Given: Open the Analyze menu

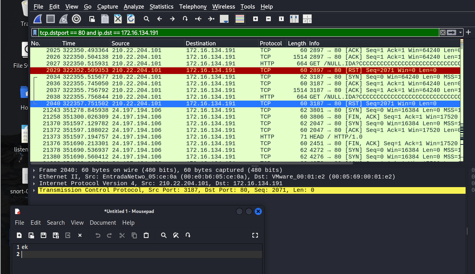Looking at the screenshot, I should pos(134,7).
